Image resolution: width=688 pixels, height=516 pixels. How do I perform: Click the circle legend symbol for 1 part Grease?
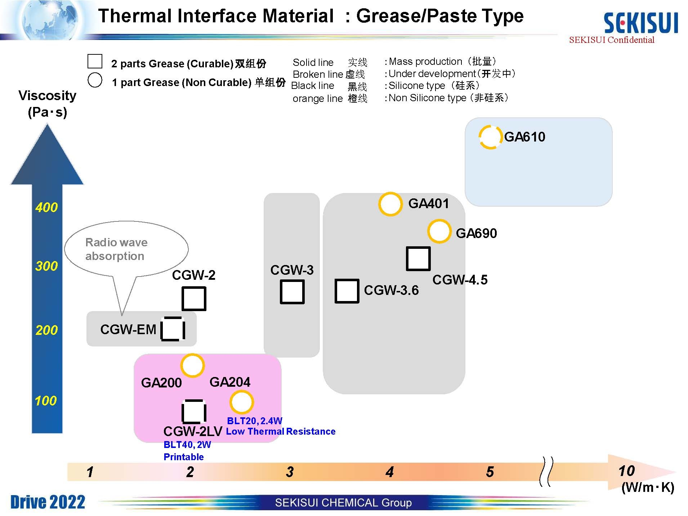click(95, 80)
